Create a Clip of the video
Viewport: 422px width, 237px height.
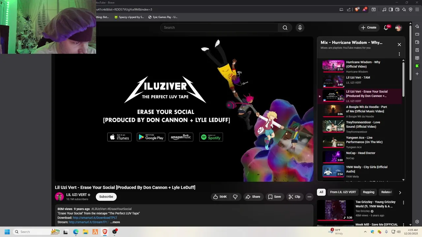[294, 197]
